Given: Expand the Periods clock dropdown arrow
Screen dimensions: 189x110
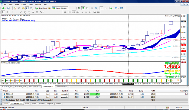Looking at the screenshot, I should click(118, 8).
